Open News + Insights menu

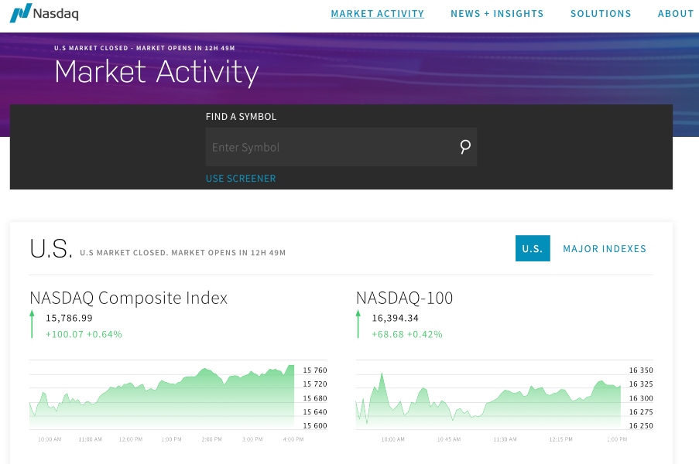(x=497, y=14)
